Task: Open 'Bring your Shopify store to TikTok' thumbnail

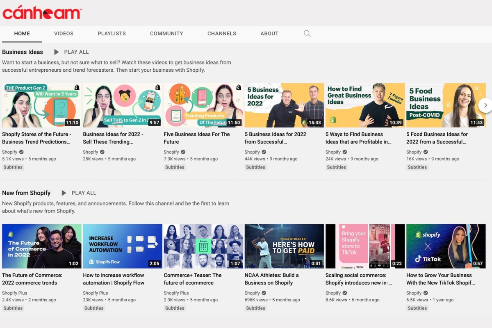Action: (365, 246)
